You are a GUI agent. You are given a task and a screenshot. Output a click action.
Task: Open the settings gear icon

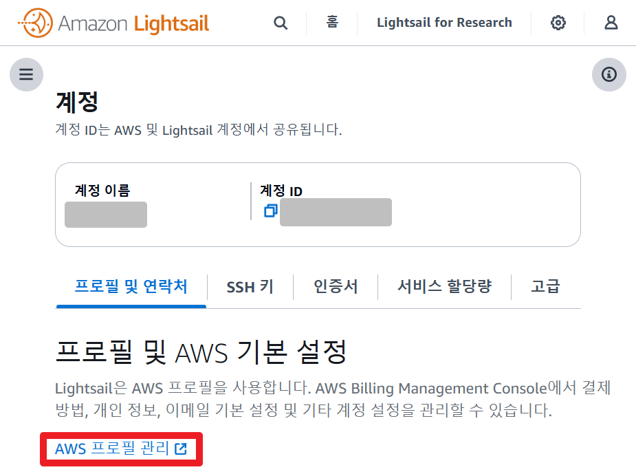pyautogui.click(x=558, y=23)
